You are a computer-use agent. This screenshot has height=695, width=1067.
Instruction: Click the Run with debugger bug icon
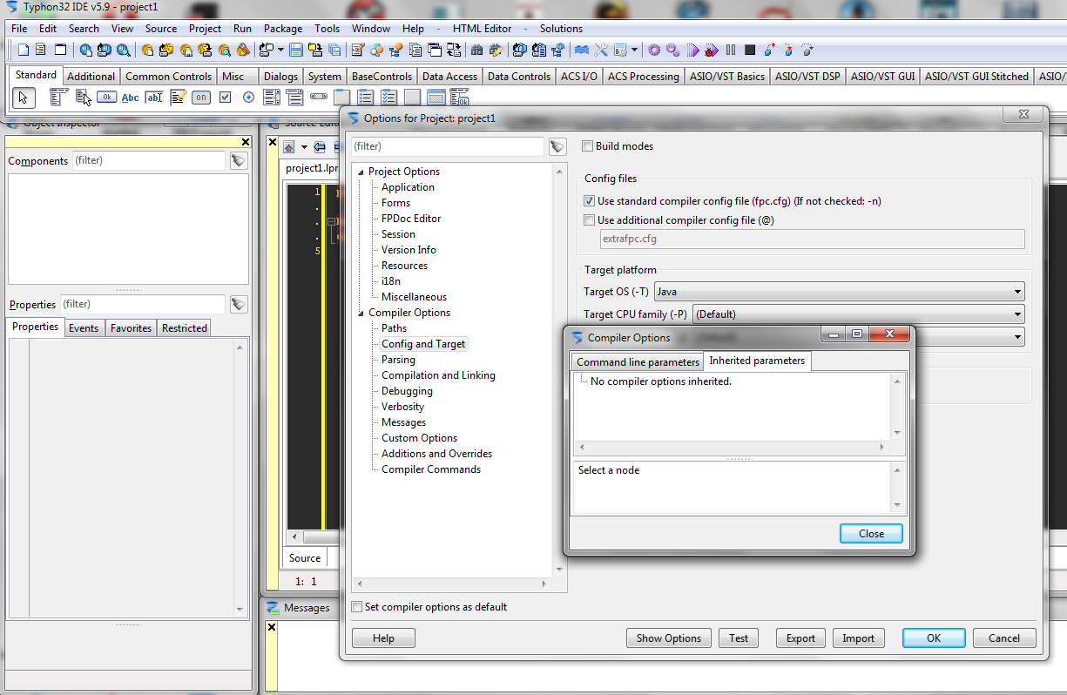(712, 51)
